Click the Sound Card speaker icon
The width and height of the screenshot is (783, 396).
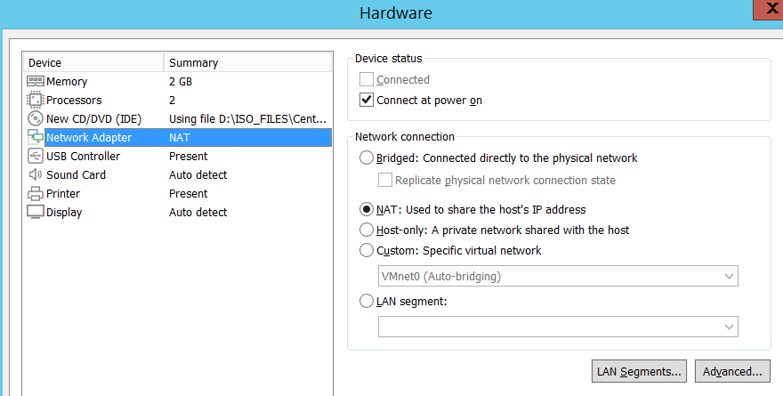(x=36, y=175)
